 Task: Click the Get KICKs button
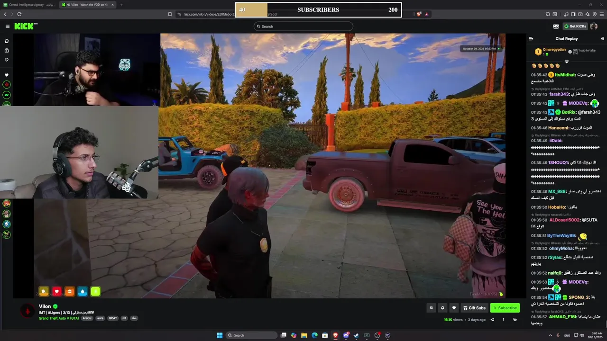575,27
